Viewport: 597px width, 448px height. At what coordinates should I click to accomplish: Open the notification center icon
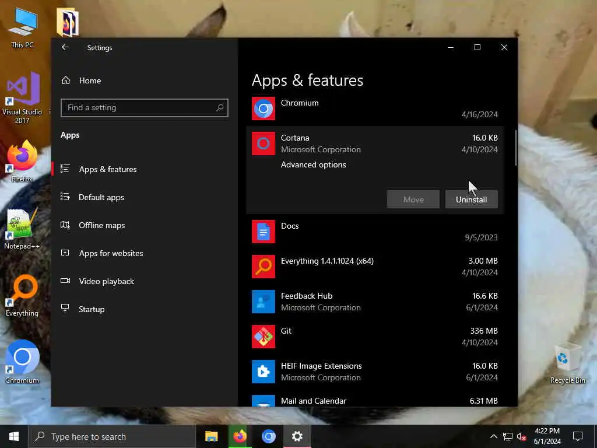578,436
